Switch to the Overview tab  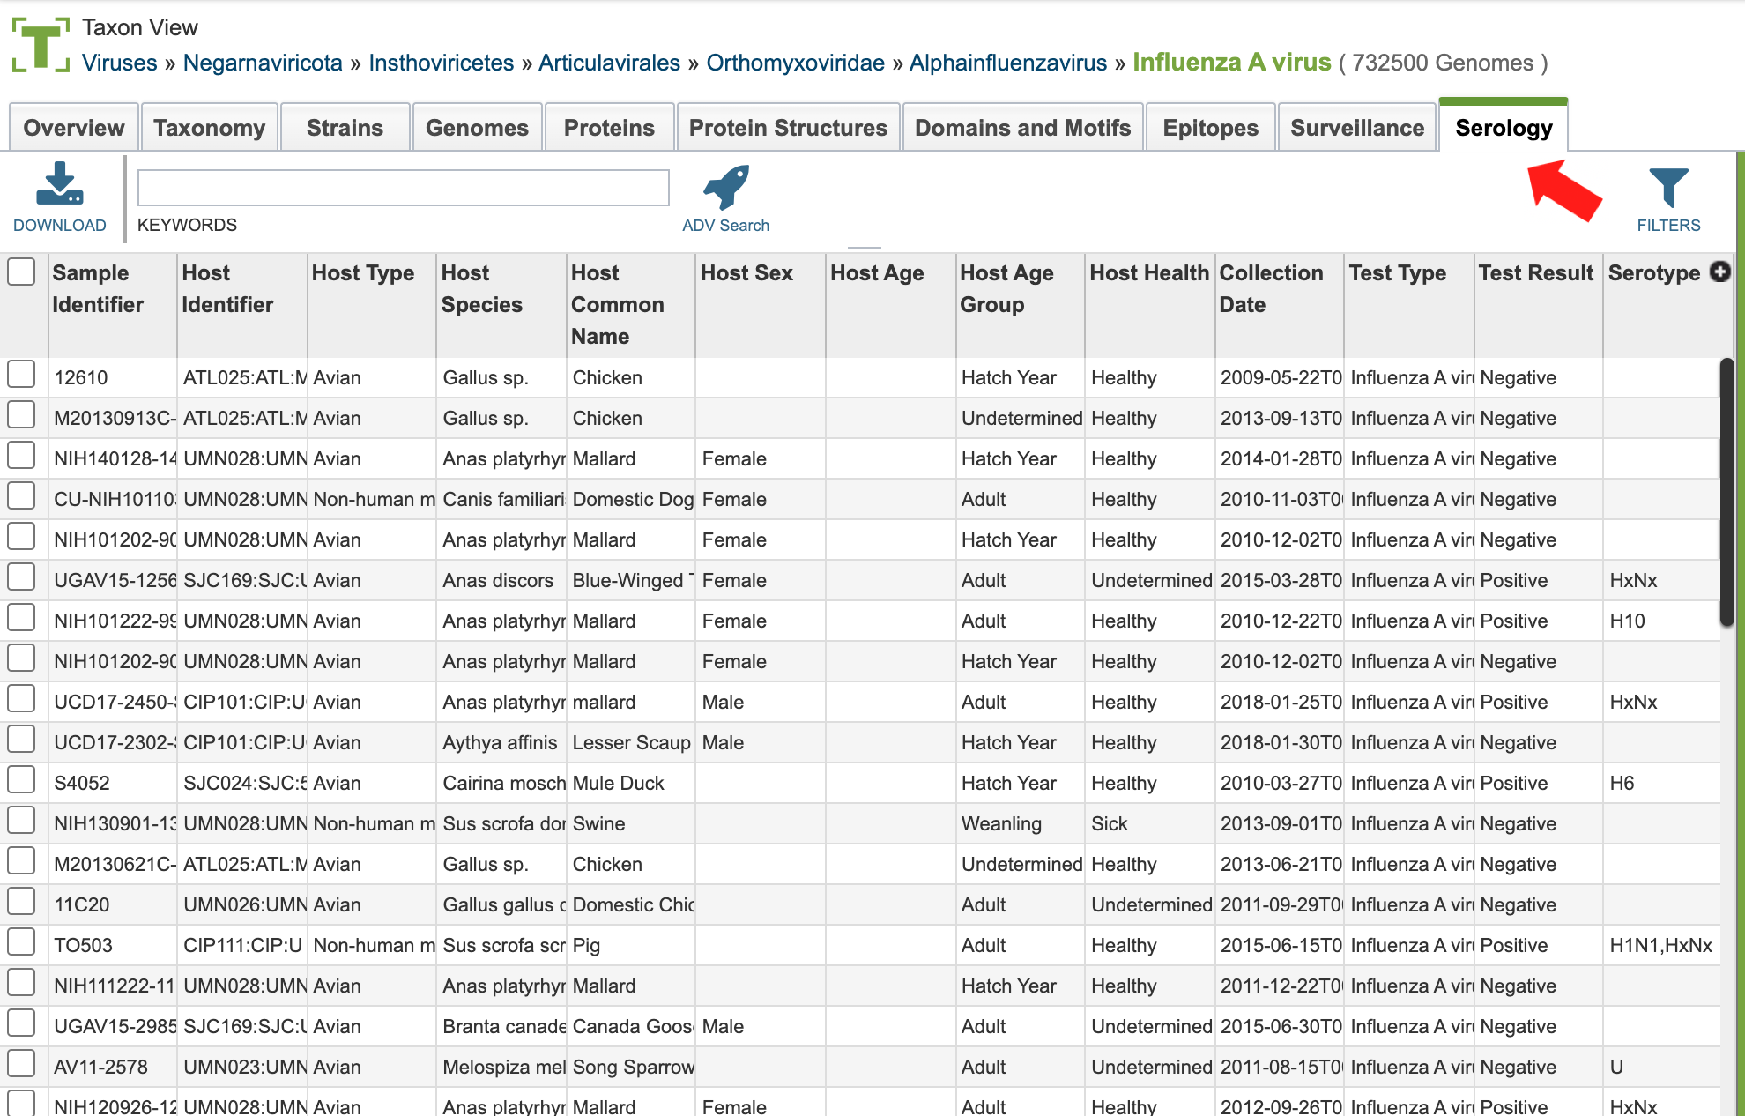(x=74, y=128)
